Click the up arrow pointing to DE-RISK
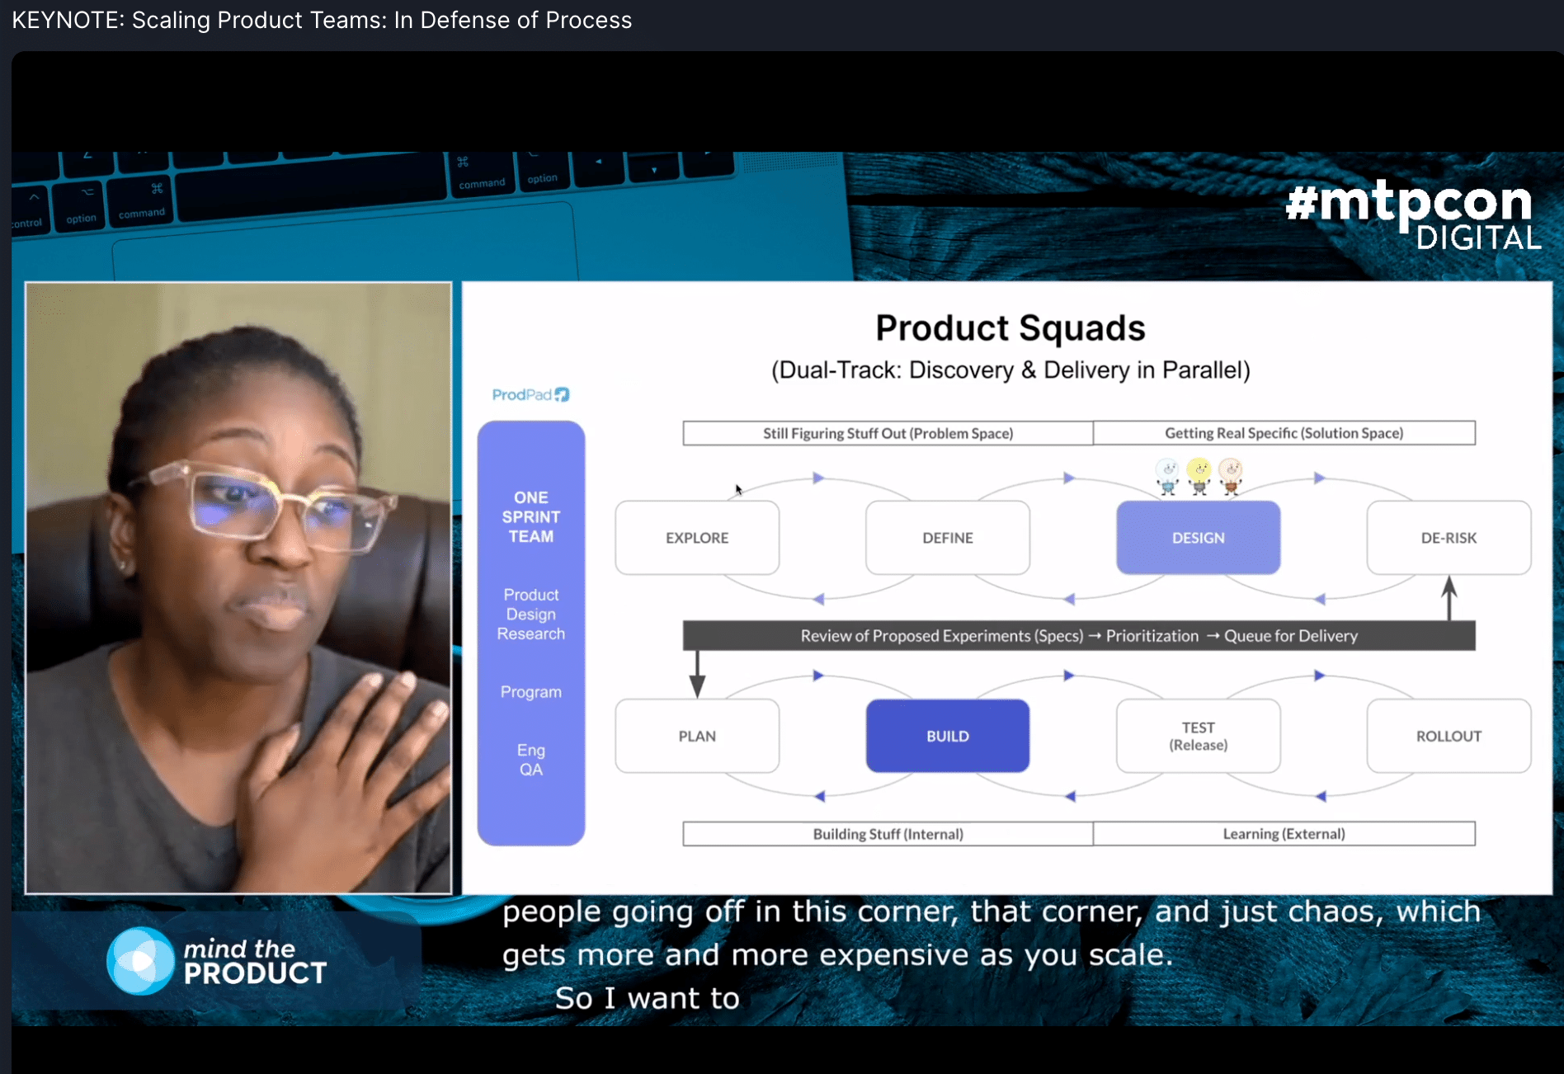The image size is (1564, 1074). coord(1449,599)
